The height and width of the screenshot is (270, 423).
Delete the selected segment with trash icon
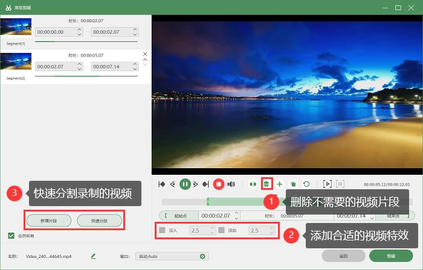point(266,184)
